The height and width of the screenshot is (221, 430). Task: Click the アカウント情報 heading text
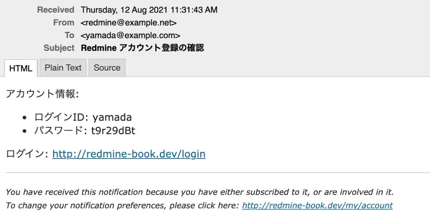pos(42,94)
